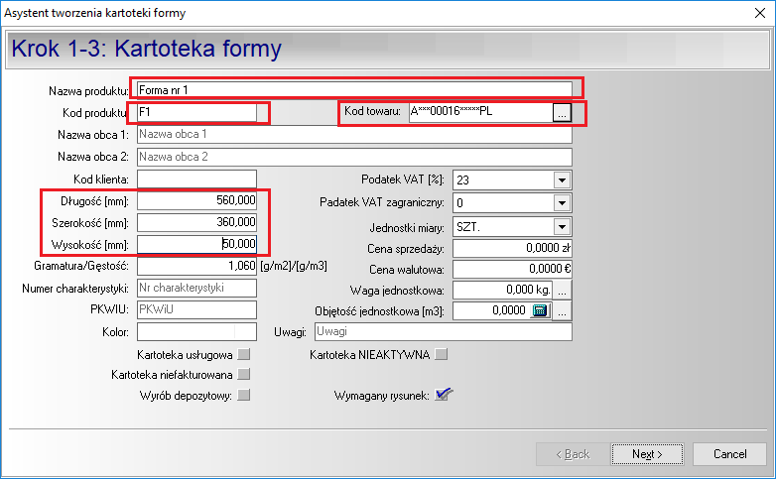Open the Padatek VAT zagraniczny dropdown
This screenshot has height=479, width=776.
coord(562,202)
